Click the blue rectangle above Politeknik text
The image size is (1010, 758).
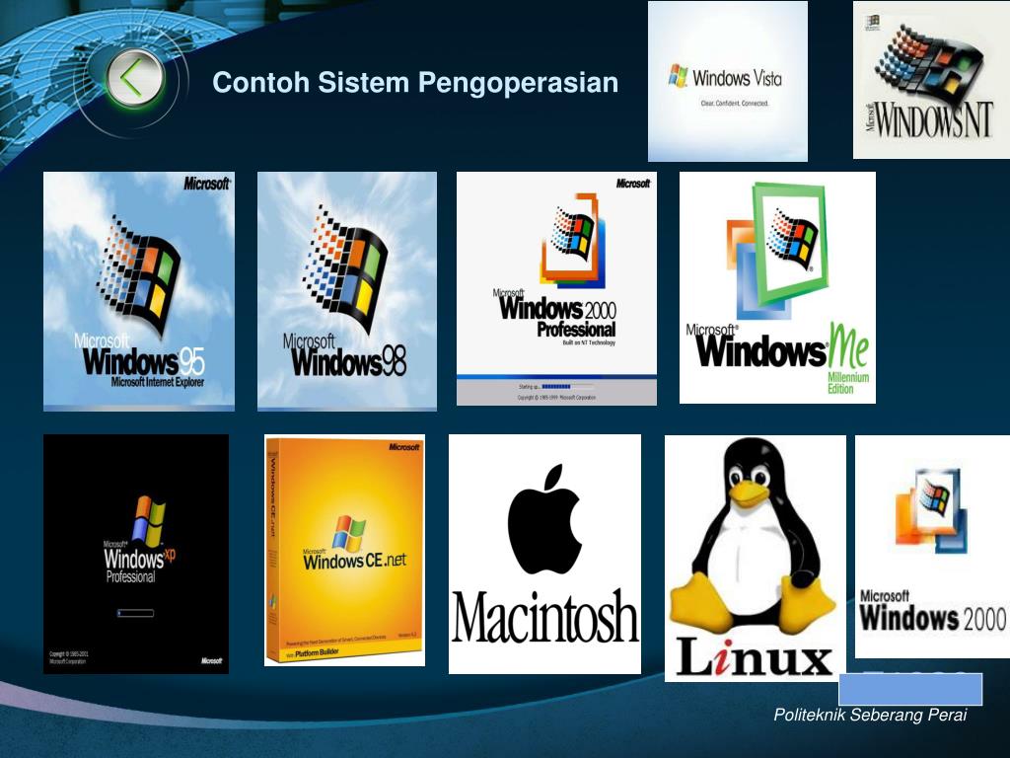pyautogui.click(x=910, y=690)
